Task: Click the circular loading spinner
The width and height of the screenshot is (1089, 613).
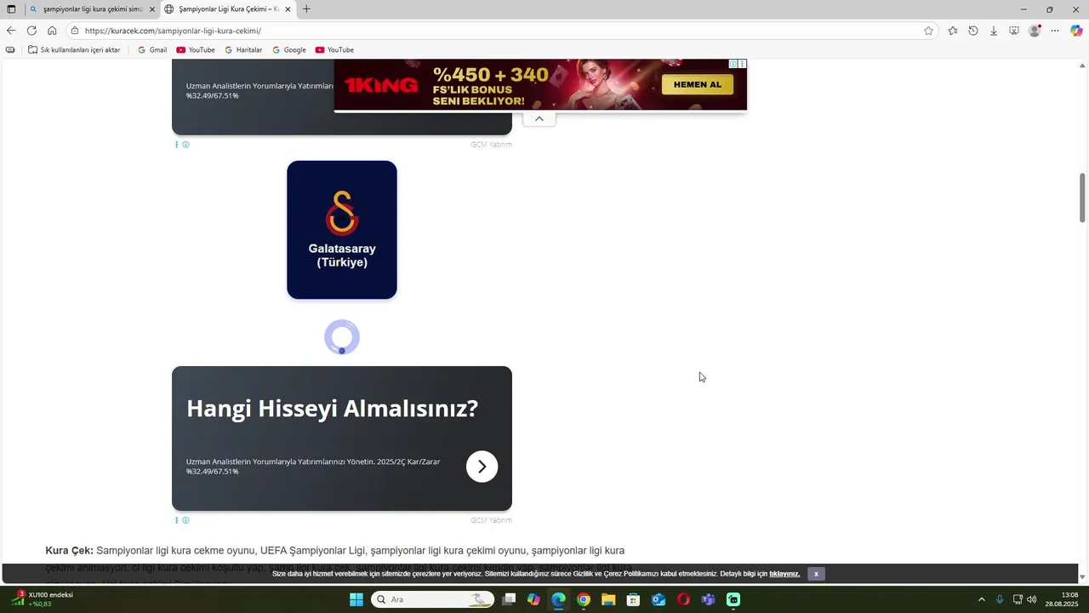Action: (342, 337)
